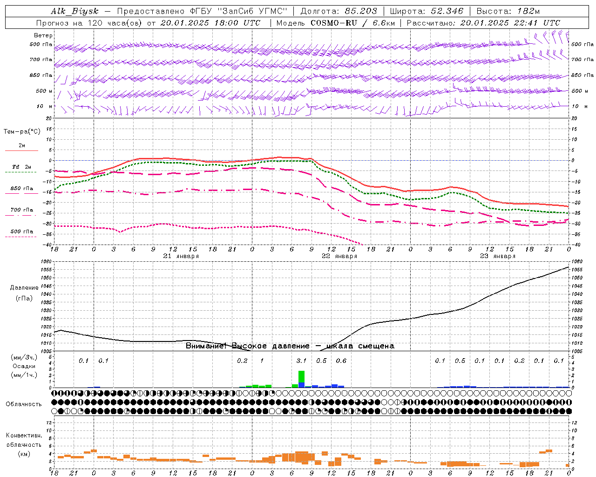
Task: Click the Td 2м dew point legend entry
Action: tap(21, 167)
